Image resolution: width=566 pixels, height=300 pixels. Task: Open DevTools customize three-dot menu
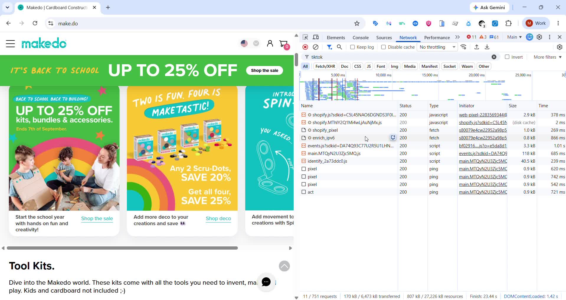tap(549, 37)
